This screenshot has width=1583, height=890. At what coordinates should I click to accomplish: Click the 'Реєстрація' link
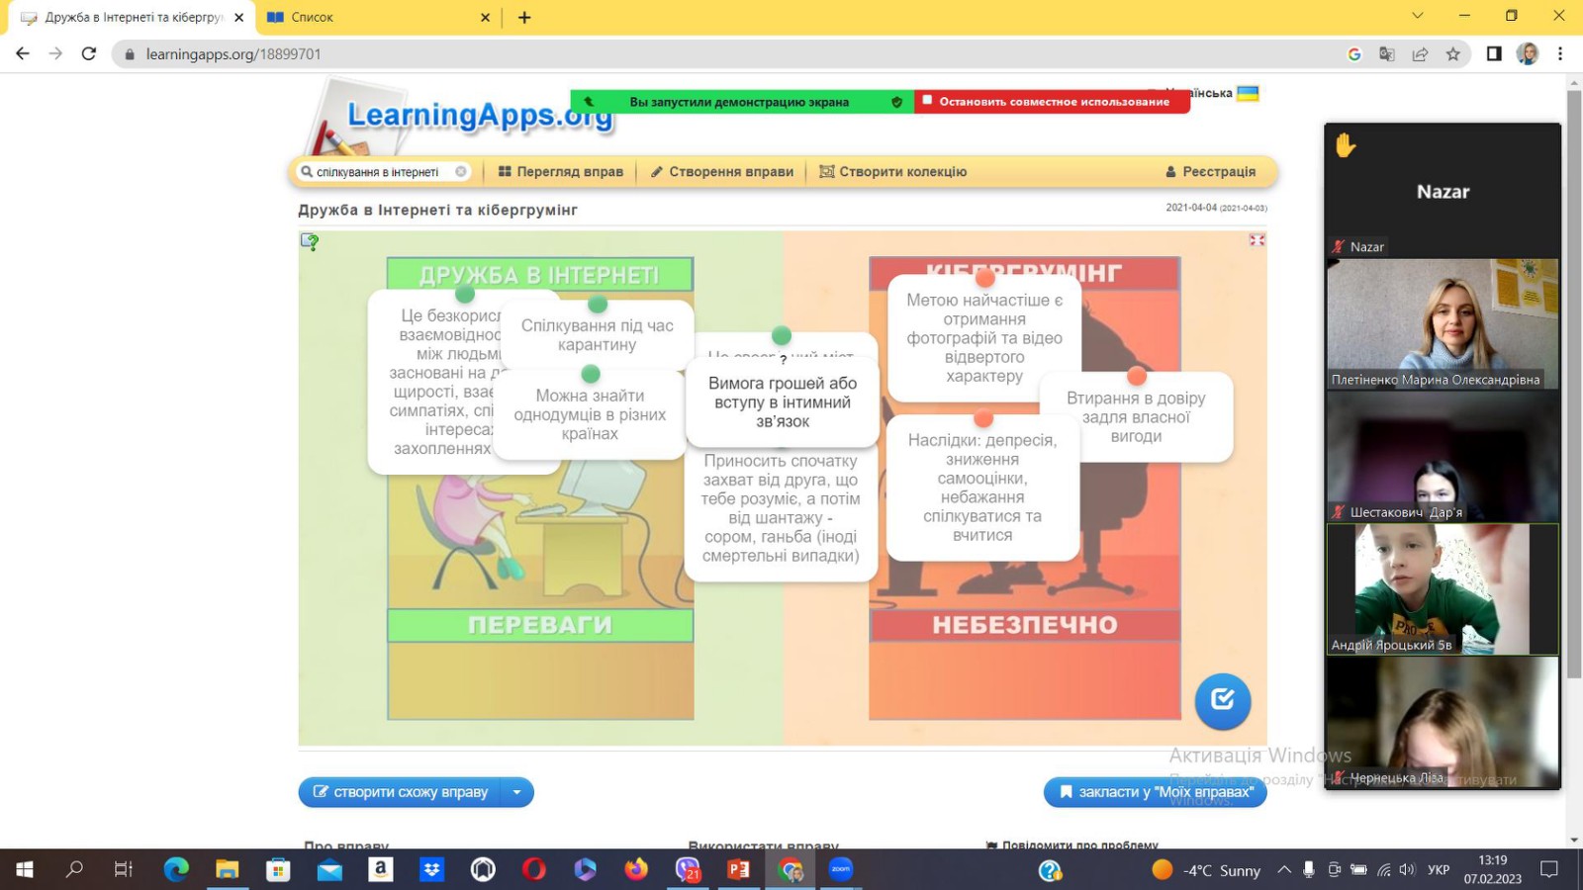pyautogui.click(x=1210, y=171)
